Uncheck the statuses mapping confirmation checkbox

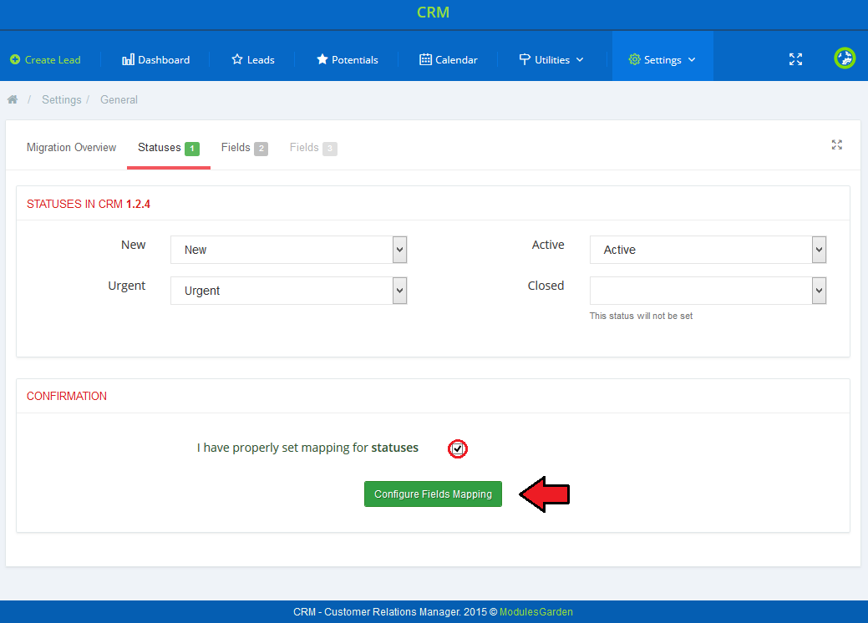point(457,448)
